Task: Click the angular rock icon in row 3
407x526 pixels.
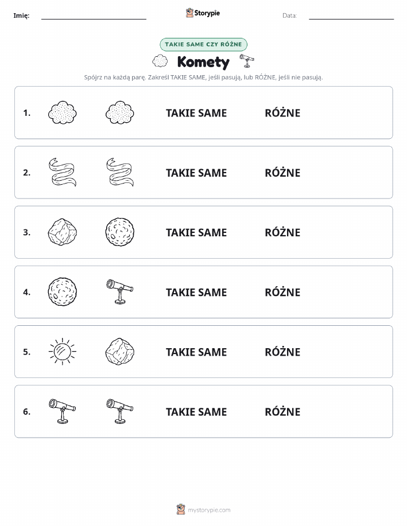Action: tap(63, 232)
